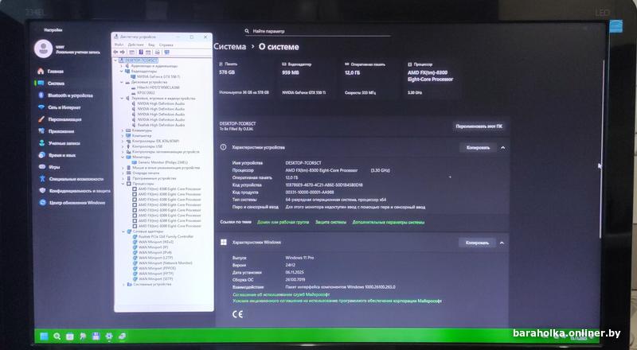Open Центр обновления Windows
Image resolution: width=637 pixels, height=350 pixels.
pyautogui.click(x=72, y=203)
